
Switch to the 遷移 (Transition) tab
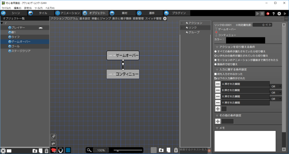click(150, 13)
